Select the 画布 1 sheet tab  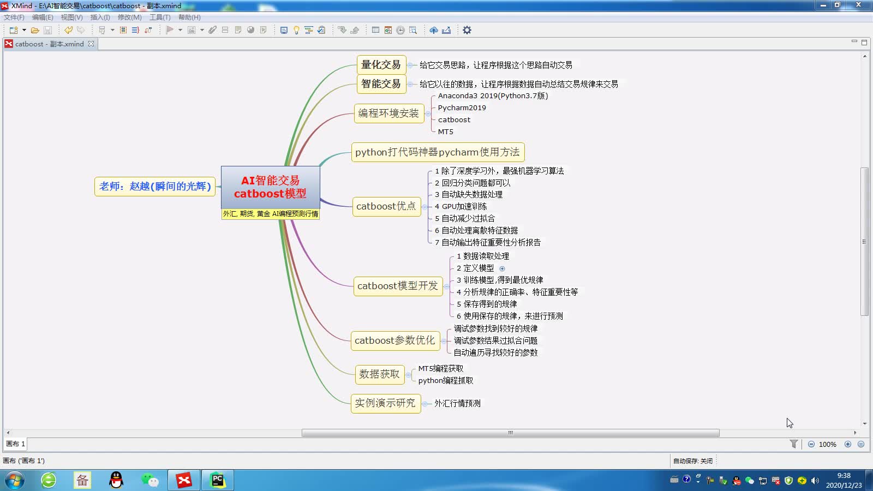[x=15, y=444]
